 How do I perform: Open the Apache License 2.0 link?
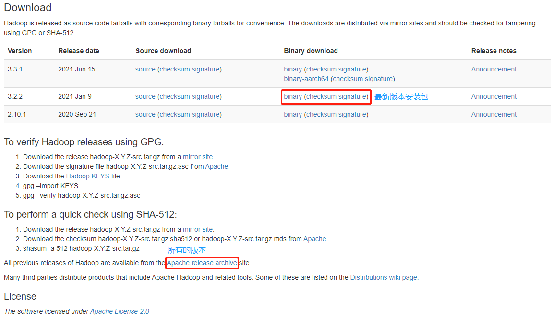(x=120, y=311)
